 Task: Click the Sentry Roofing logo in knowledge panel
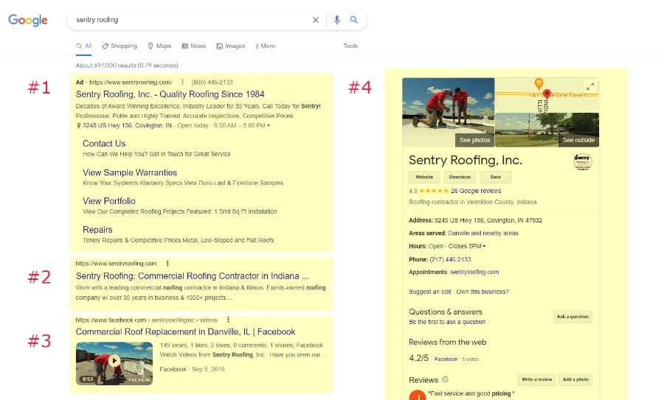[583, 161]
